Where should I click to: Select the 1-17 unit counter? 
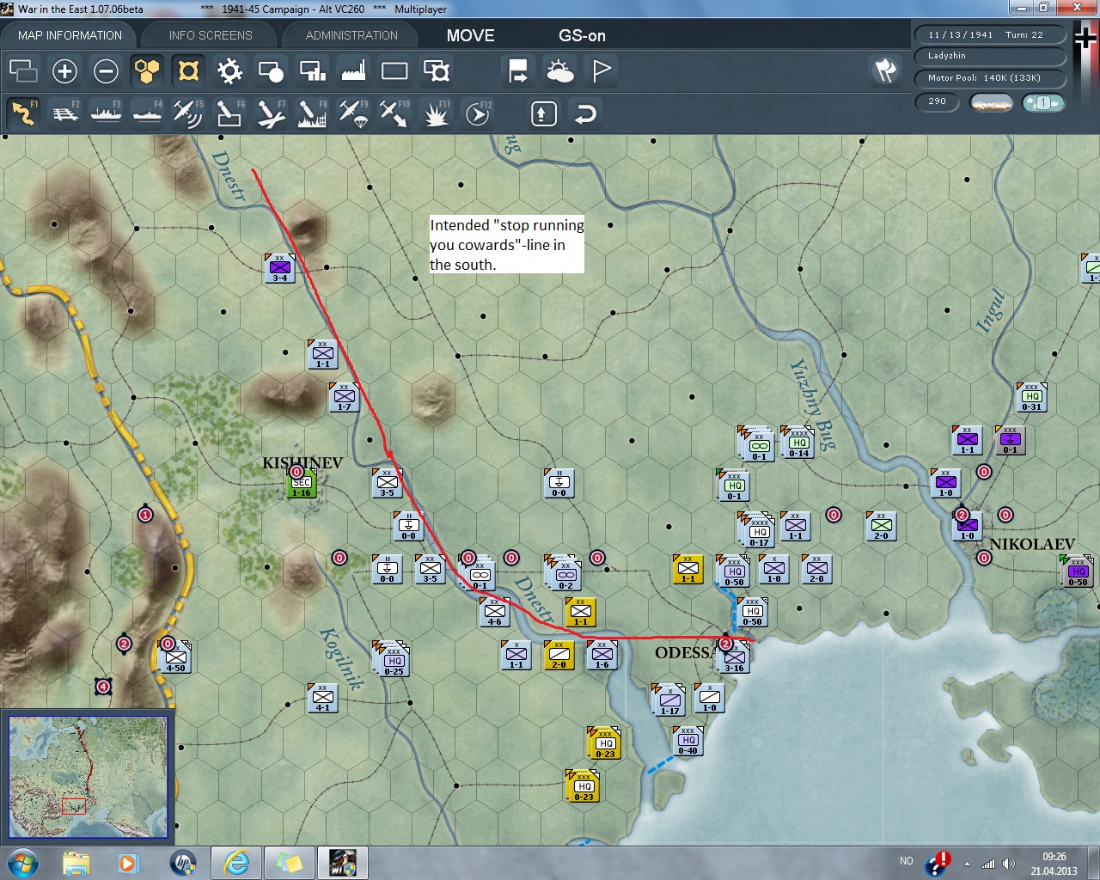[x=669, y=700]
